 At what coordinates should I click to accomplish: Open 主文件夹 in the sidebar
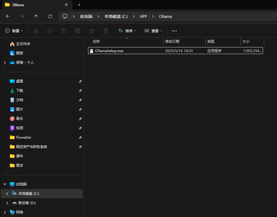coord(23,44)
